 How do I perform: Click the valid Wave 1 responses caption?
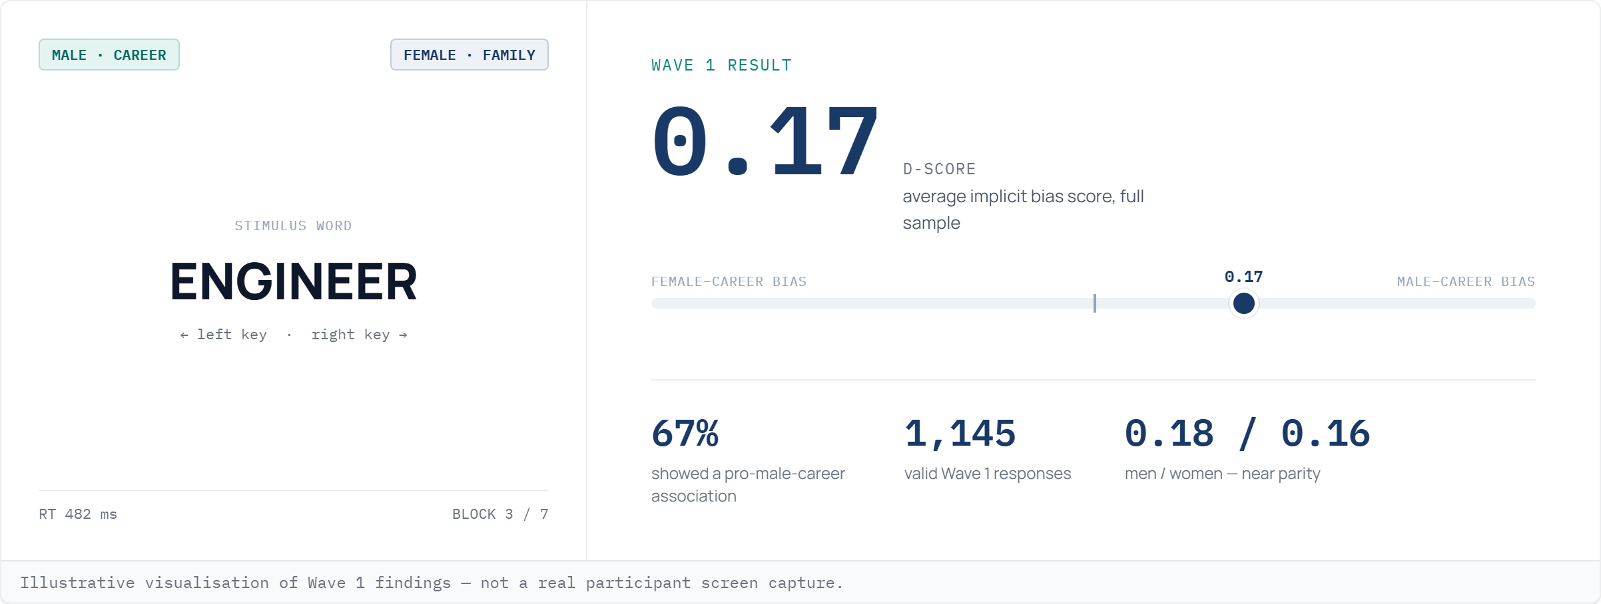point(988,474)
